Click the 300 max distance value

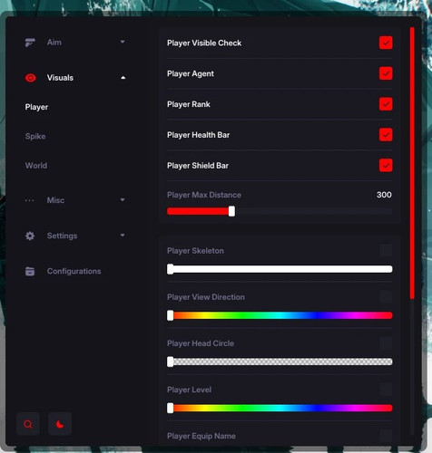tap(384, 195)
